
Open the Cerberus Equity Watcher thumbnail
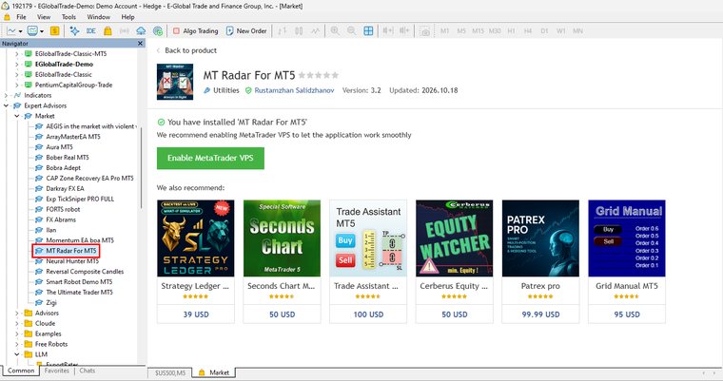click(x=454, y=238)
